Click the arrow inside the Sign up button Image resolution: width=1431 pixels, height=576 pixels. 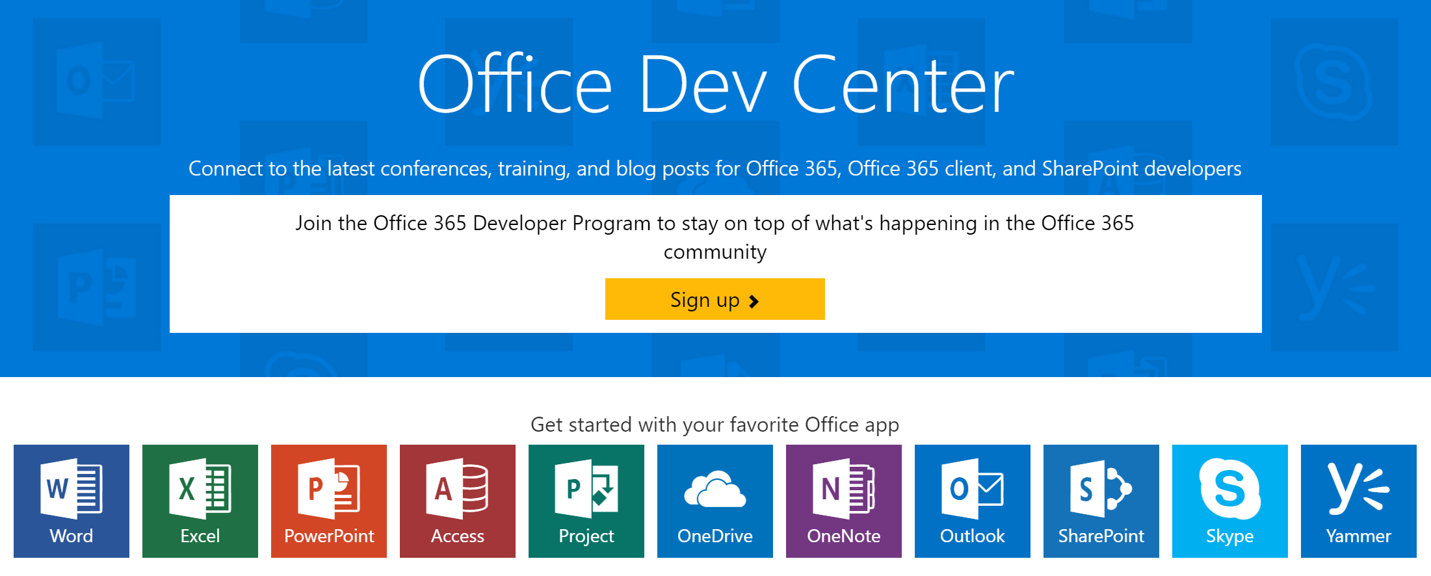(754, 300)
